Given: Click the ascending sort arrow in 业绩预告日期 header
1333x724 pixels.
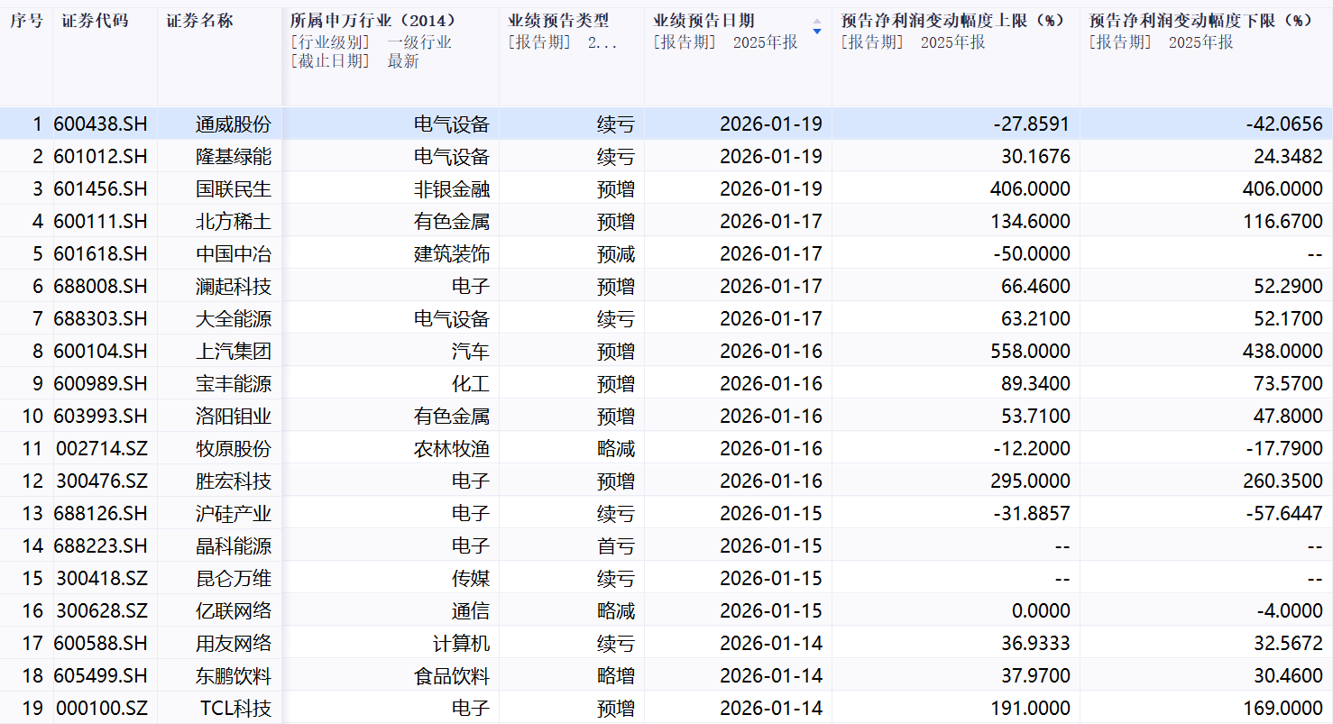Looking at the screenshot, I should (817, 21).
